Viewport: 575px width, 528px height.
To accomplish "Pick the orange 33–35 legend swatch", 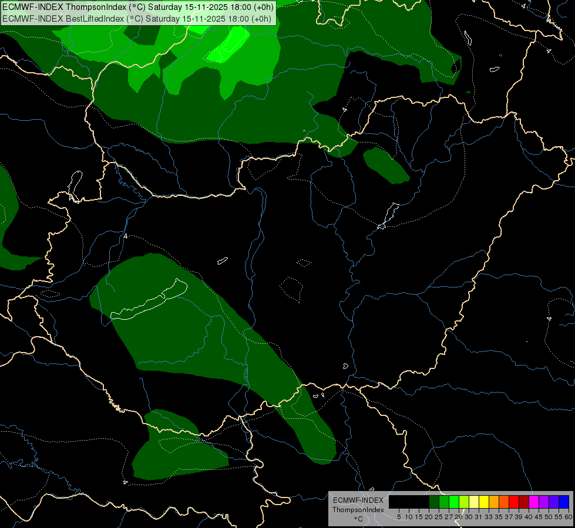I will click(494, 502).
